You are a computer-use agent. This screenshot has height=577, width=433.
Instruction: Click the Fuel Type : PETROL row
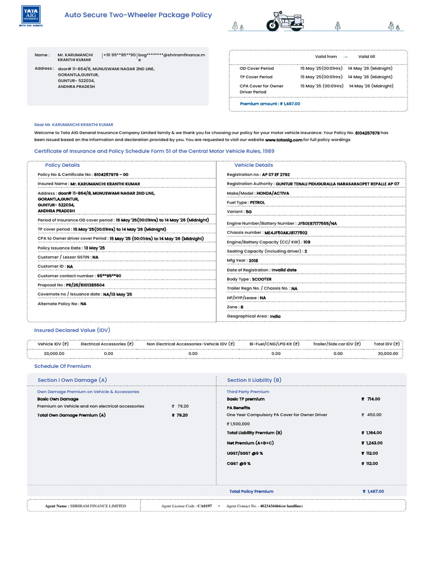[246, 202]
